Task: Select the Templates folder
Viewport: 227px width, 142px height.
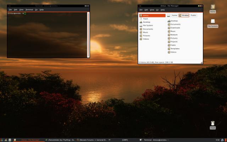Action: 173,49
